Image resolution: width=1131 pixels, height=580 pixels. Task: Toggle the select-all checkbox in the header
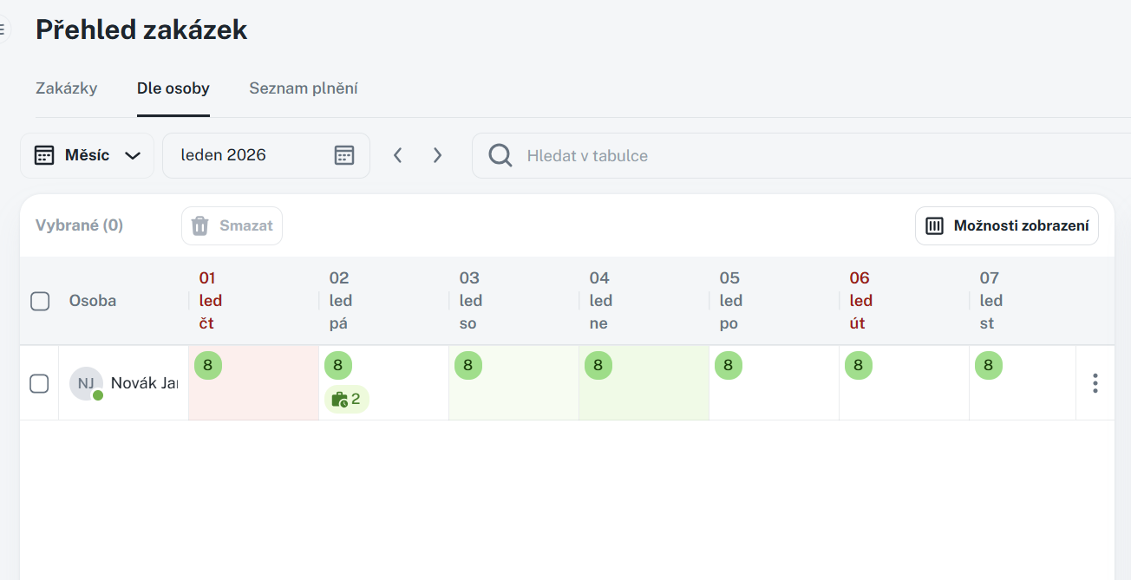pyautogui.click(x=40, y=301)
